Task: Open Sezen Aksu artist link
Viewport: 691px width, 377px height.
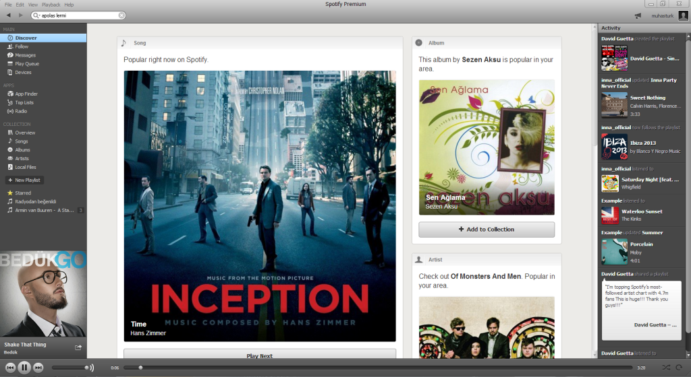Action: 480,59
